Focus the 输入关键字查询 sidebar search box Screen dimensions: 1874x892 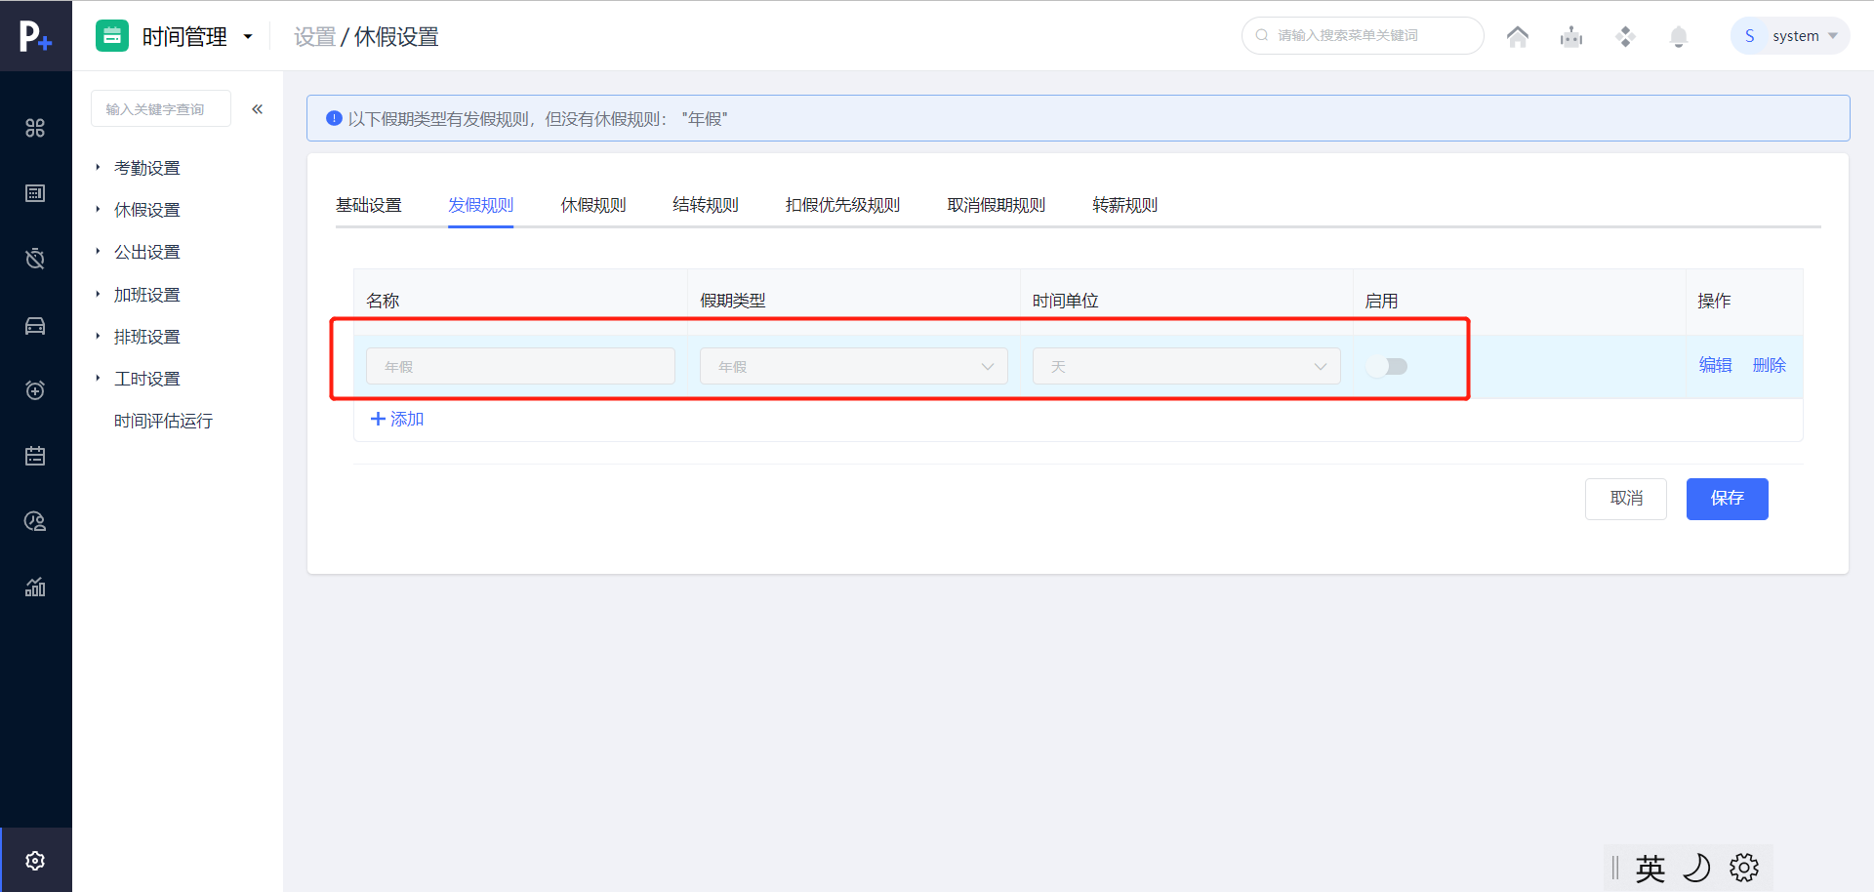(161, 109)
